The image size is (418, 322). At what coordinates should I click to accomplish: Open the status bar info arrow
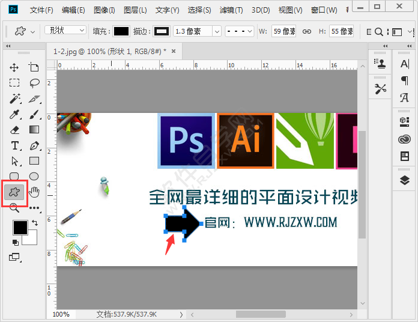(181, 315)
